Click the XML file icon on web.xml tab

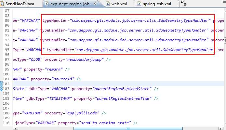pyautogui.click(x=108, y=4)
